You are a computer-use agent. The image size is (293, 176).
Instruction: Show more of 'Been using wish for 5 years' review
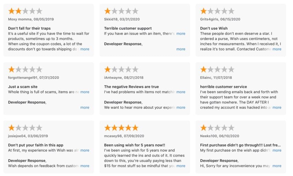(x=181, y=166)
